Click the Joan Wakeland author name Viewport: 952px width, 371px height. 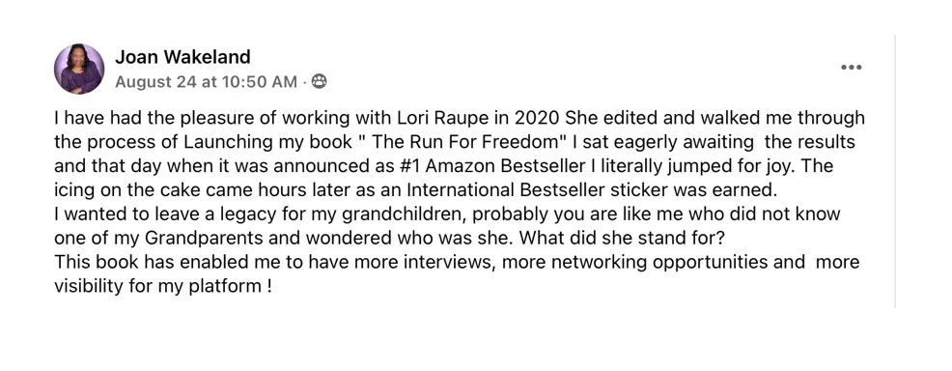click(x=182, y=56)
